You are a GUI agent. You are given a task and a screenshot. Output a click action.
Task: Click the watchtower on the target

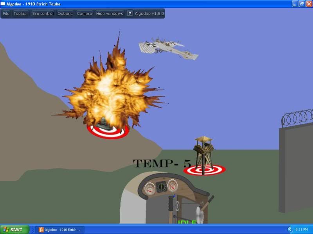click(x=203, y=150)
